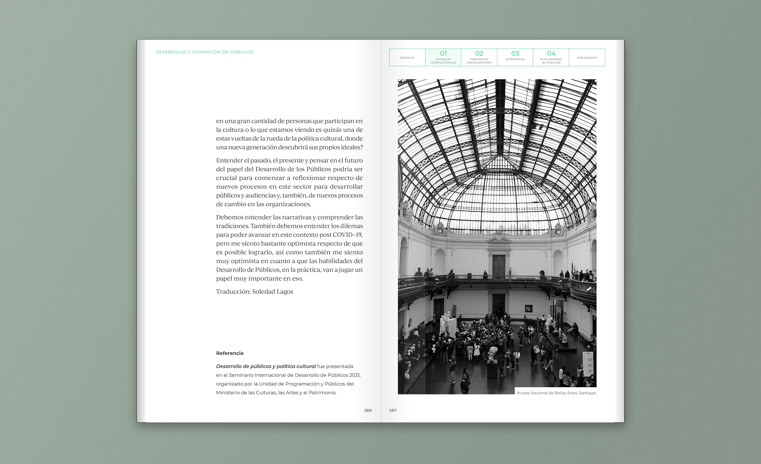Click the Museo Nacional de Bellas Artes caption
The width and height of the screenshot is (761, 464).
[556, 393]
